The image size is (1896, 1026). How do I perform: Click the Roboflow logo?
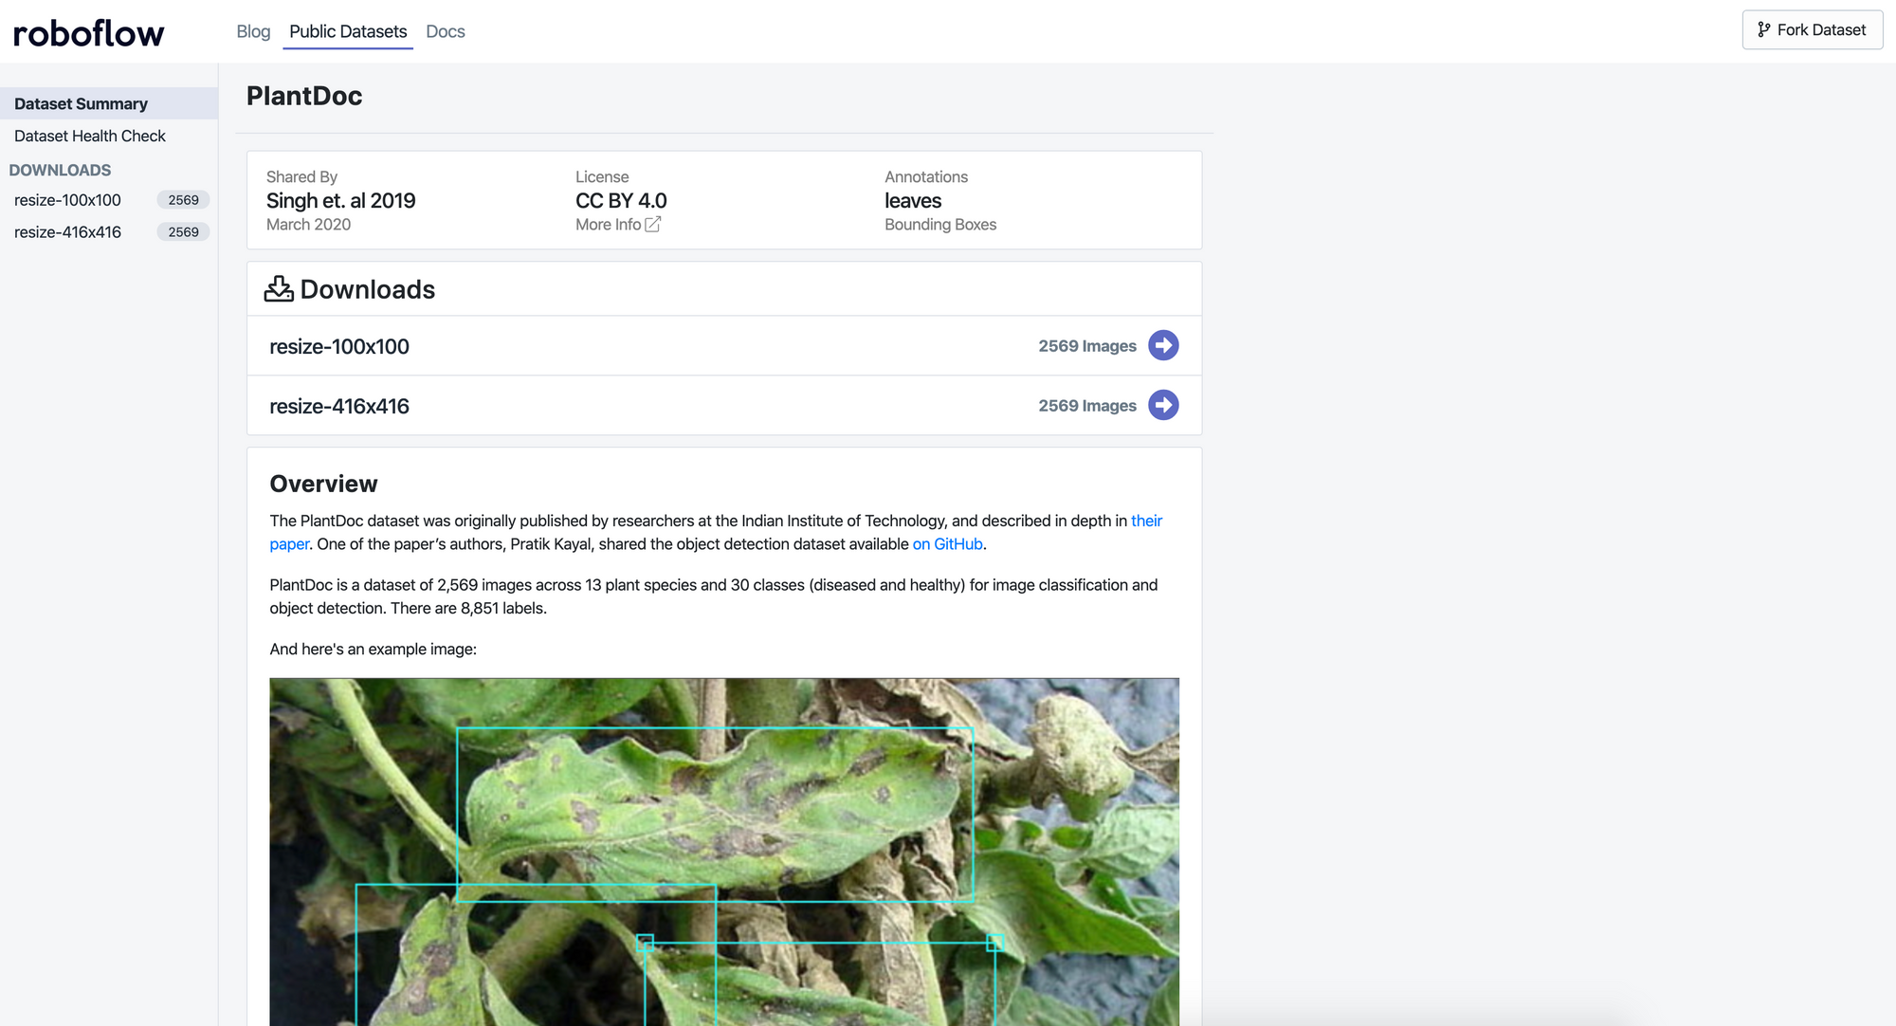point(87,31)
